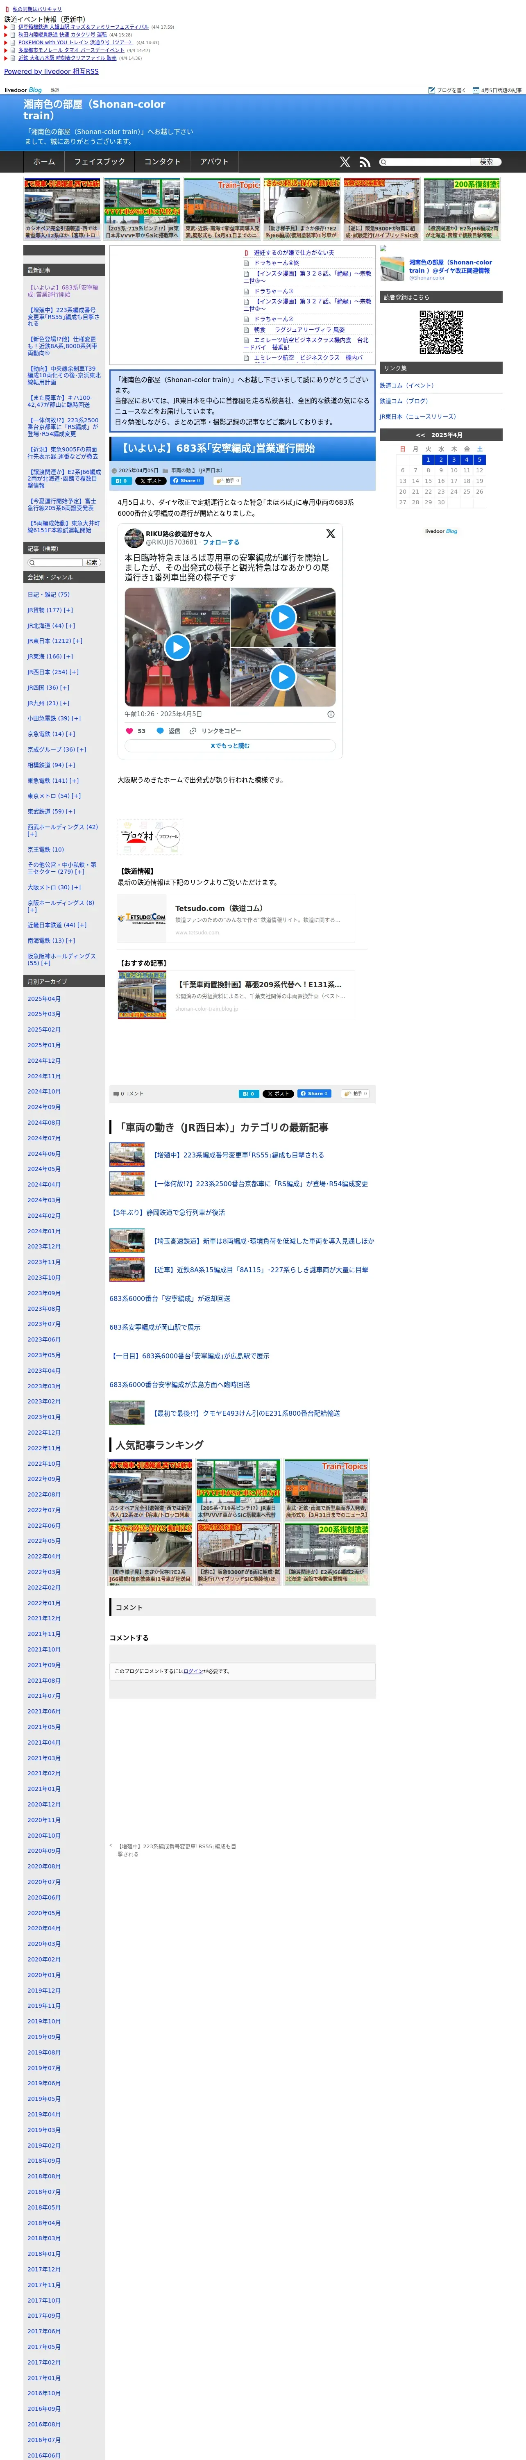Click the Facebook Share button beside 0コメント
Viewport: 526px width, 2460px height.
tap(315, 1093)
